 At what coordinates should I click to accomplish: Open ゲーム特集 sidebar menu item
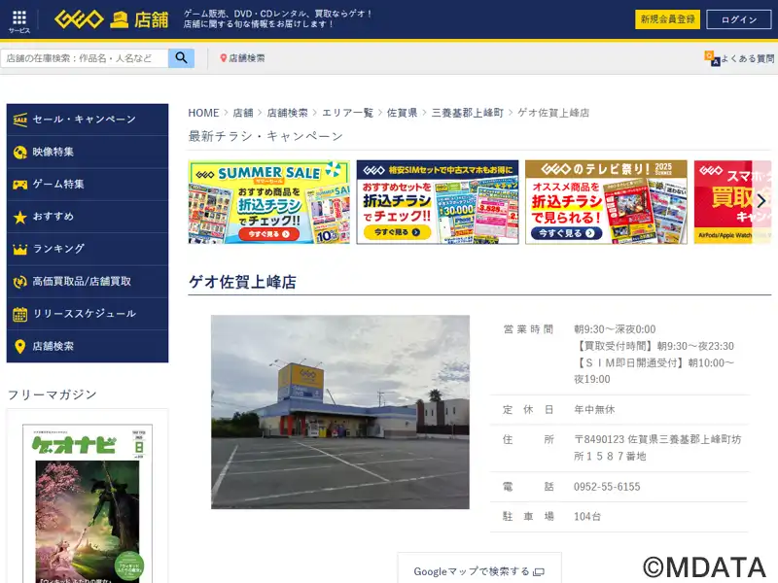coord(88,185)
